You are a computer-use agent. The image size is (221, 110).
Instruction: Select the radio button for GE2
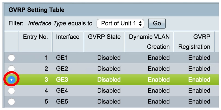(x=11, y=69)
